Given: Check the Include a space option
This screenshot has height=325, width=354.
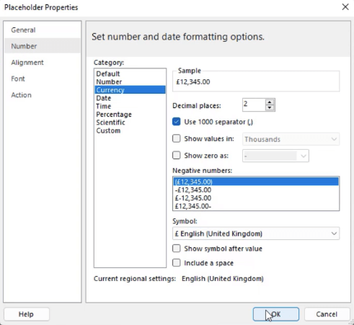Looking at the screenshot, I should click(x=177, y=263).
